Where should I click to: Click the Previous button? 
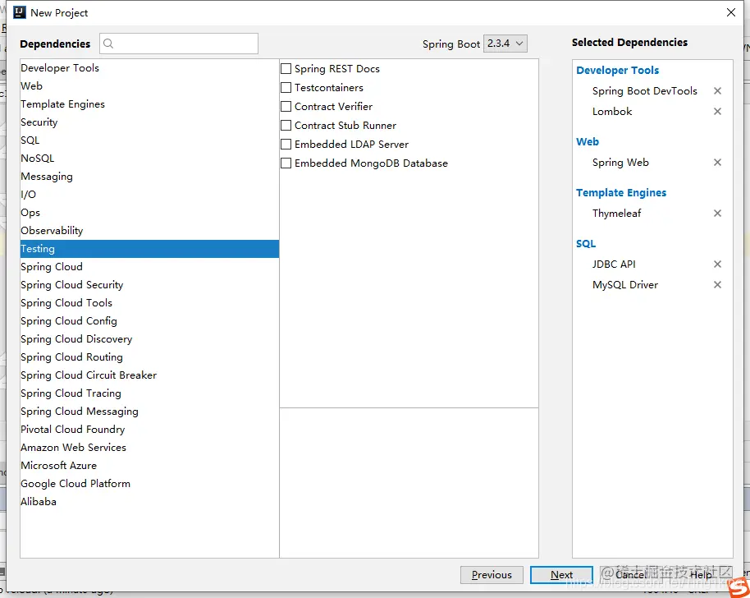pos(492,575)
